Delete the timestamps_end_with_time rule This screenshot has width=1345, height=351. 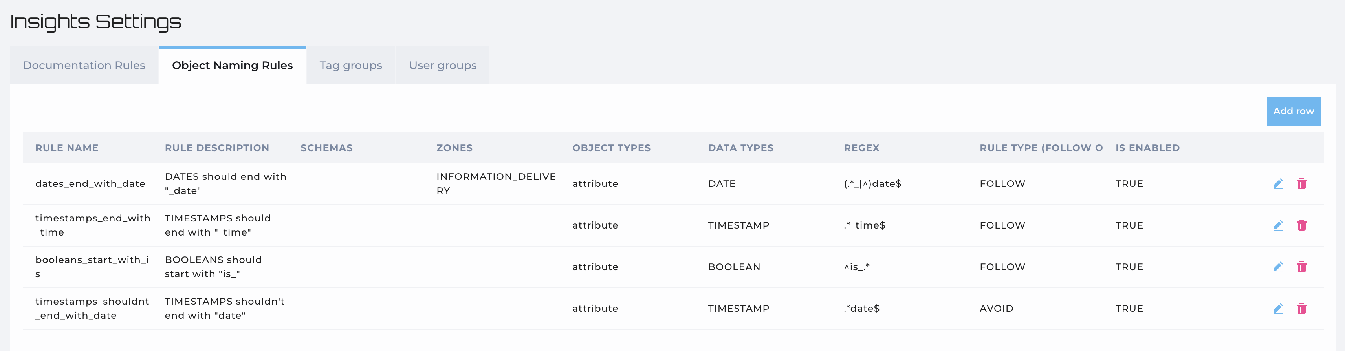click(1302, 225)
